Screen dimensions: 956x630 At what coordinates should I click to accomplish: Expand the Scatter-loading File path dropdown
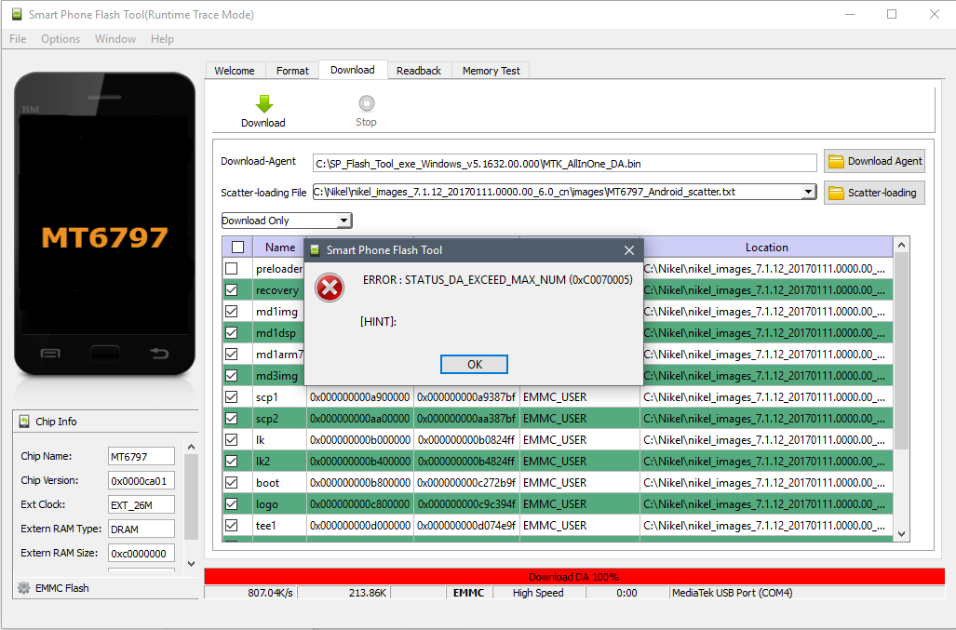(808, 193)
